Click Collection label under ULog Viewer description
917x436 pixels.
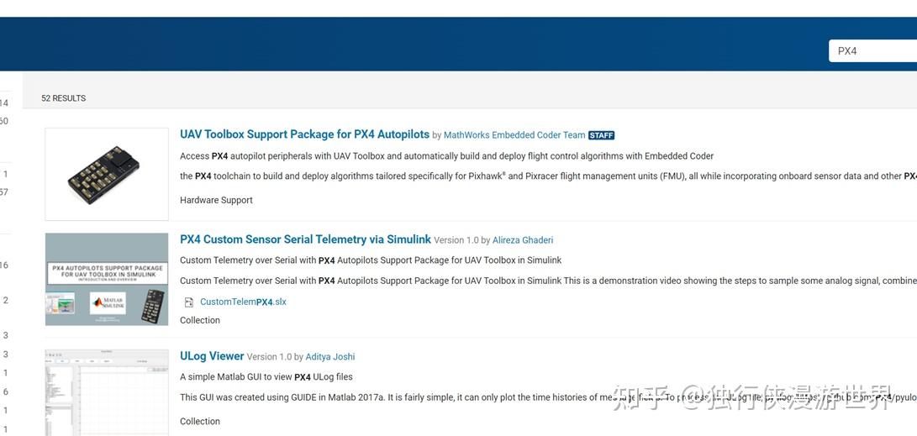coord(200,422)
